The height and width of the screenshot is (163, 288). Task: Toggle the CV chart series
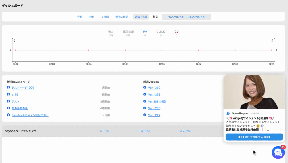click(177, 33)
